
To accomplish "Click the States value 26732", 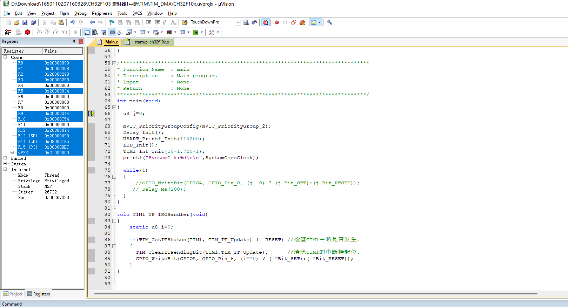I will pyautogui.click(x=51, y=192).
